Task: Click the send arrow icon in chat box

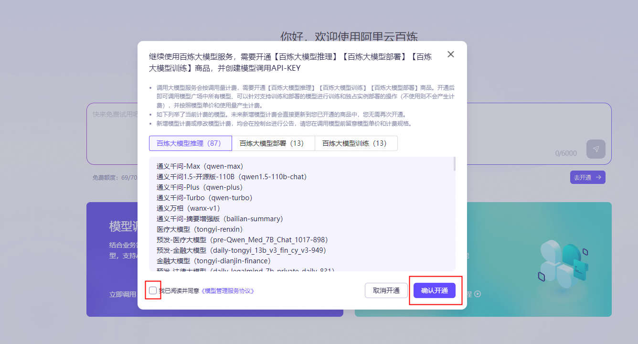Action: (596, 149)
